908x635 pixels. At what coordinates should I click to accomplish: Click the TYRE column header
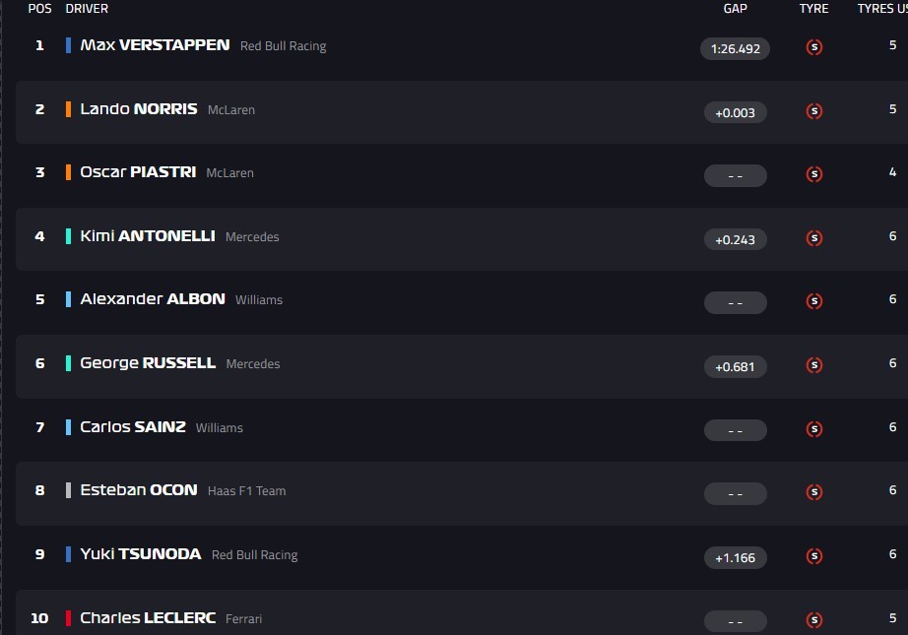point(813,9)
